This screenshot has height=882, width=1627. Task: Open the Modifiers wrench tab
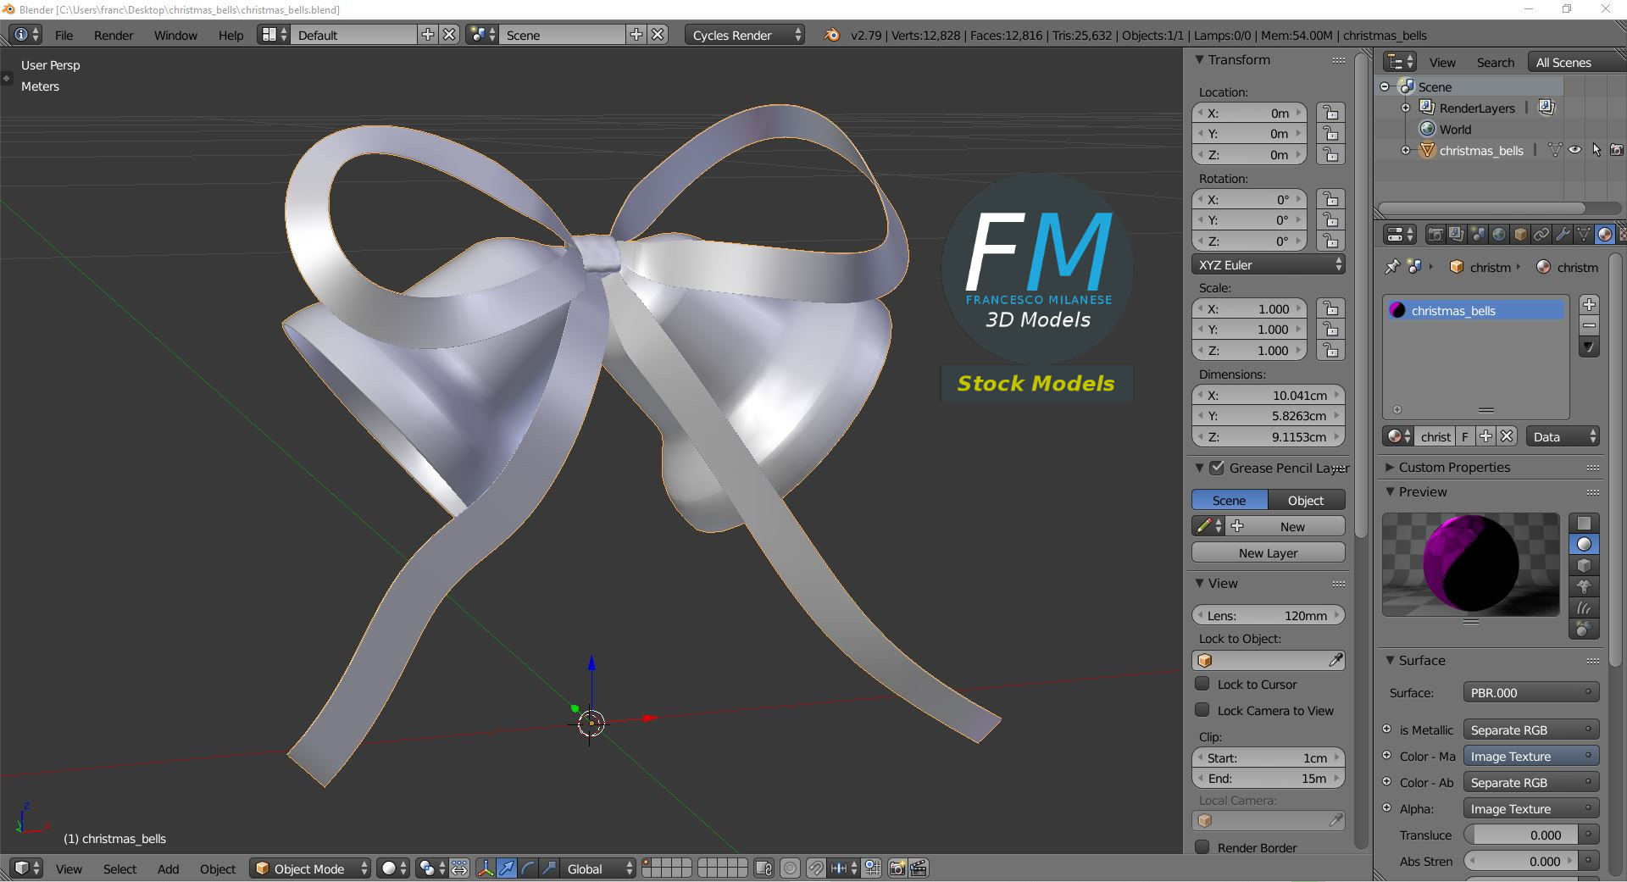tap(1563, 235)
